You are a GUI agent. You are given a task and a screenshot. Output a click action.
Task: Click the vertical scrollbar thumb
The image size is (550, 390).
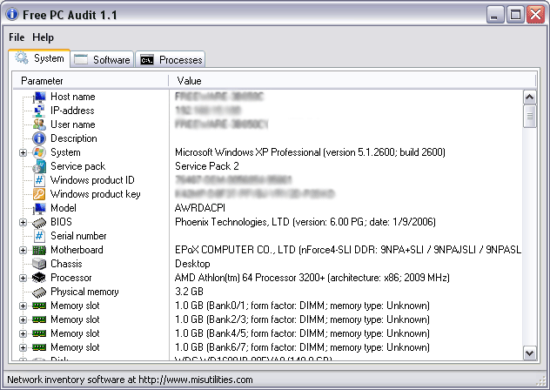pos(530,116)
